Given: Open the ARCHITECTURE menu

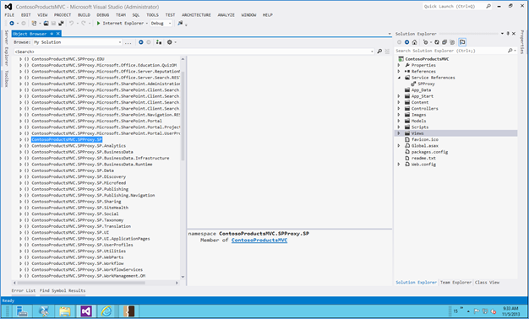Looking at the screenshot, I should coord(196,15).
